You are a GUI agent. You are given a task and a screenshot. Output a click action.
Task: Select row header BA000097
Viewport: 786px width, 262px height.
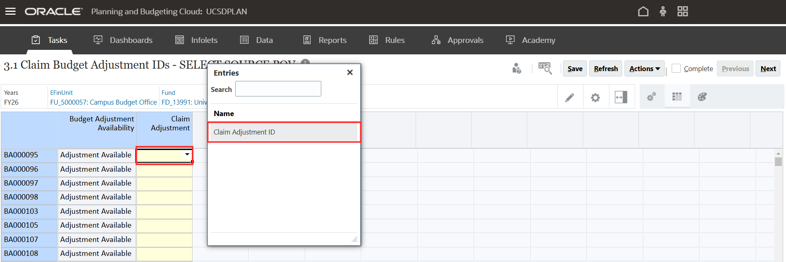pyautogui.click(x=29, y=183)
